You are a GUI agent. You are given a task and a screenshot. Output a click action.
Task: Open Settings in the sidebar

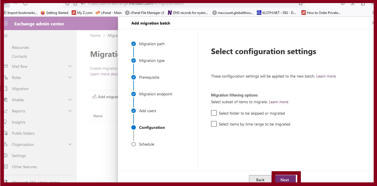pos(19,156)
